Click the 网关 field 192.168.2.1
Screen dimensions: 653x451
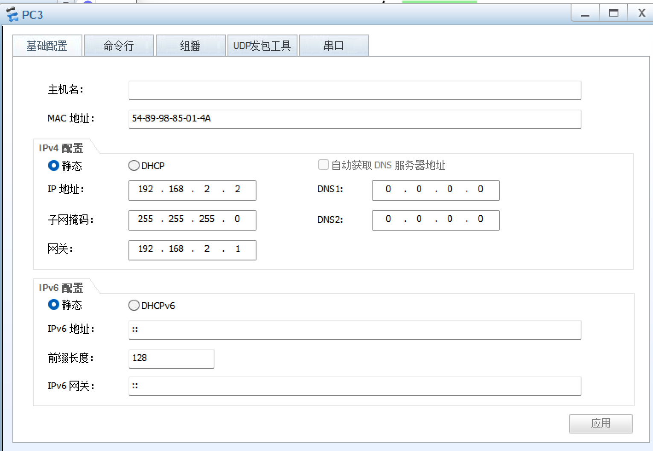192,250
